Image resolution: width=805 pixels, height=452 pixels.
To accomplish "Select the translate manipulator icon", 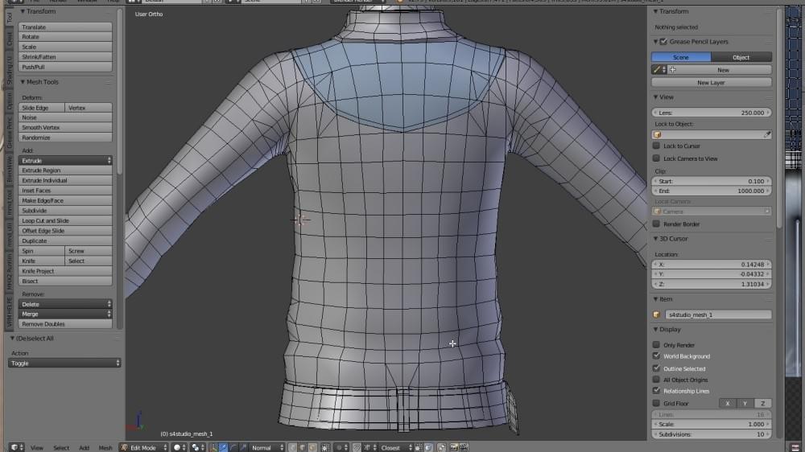I will click(223, 447).
